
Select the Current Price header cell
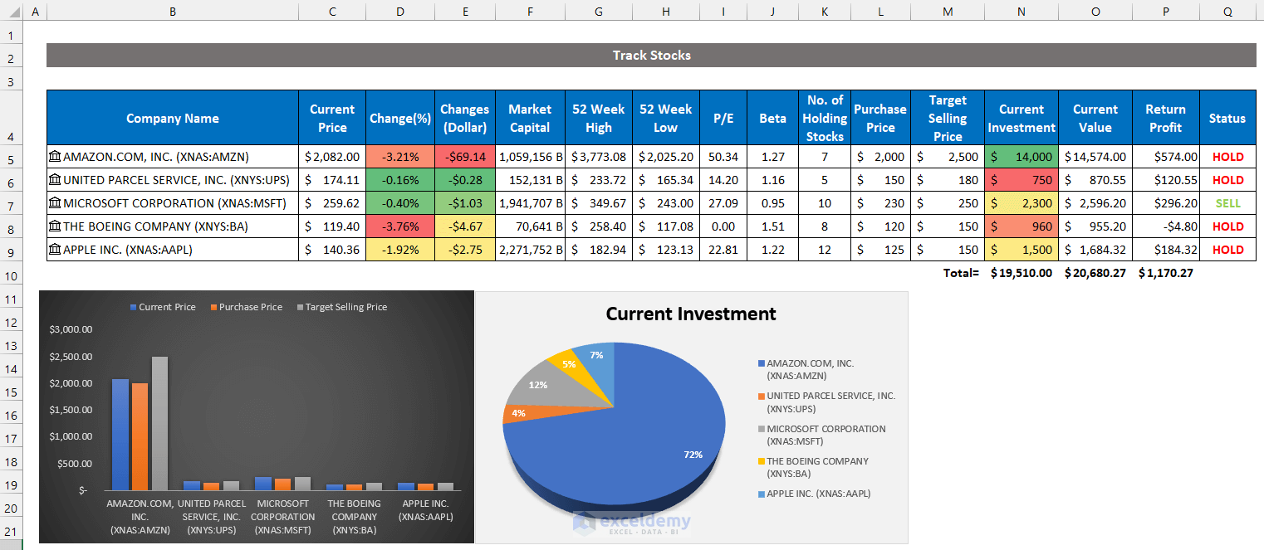pyautogui.click(x=332, y=118)
